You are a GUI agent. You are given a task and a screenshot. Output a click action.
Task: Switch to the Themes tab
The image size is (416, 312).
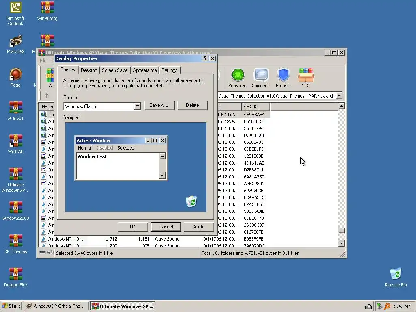(68, 69)
